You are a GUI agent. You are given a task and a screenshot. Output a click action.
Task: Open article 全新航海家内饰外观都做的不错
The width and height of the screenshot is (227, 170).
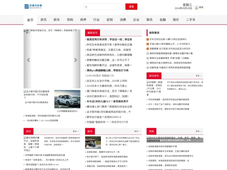(162, 146)
